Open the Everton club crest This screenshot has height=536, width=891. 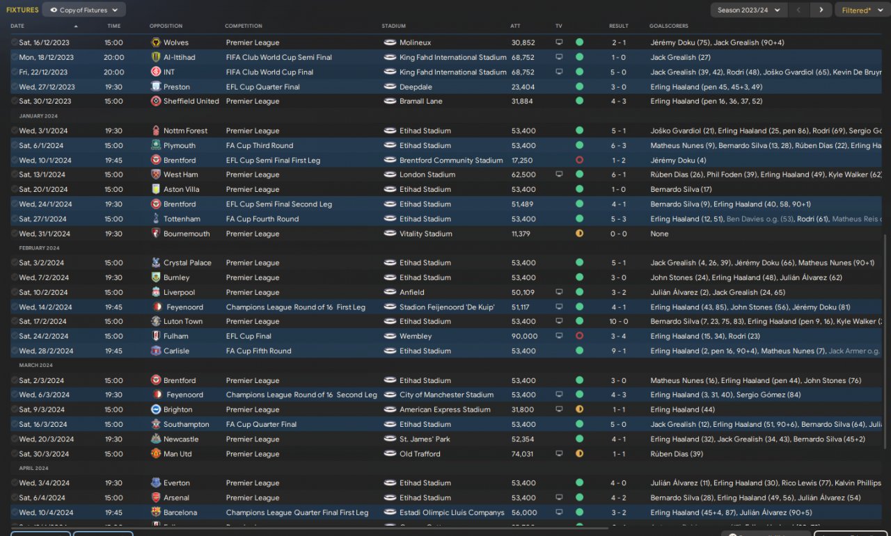(x=156, y=483)
